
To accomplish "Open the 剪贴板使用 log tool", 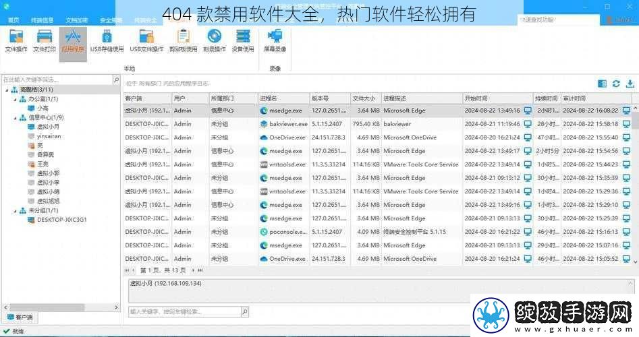I will tap(184, 41).
